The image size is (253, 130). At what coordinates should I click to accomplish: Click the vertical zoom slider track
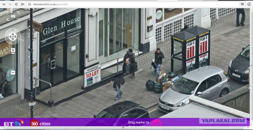(x=13, y=61)
